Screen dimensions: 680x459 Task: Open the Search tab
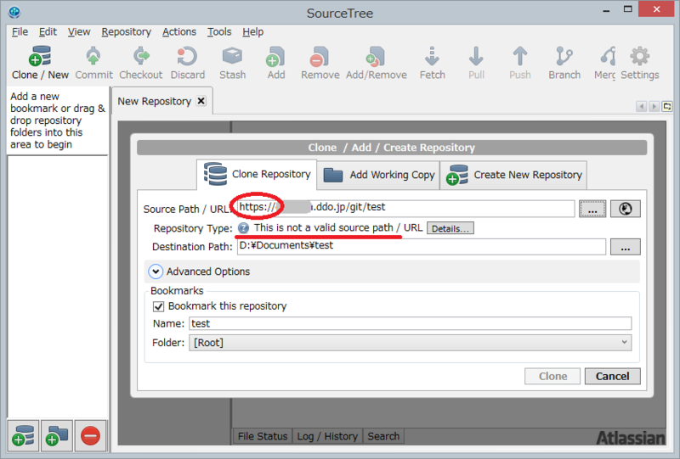(x=383, y=436)
